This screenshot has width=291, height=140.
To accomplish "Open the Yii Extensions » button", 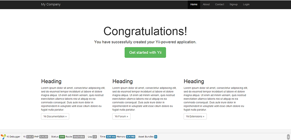I will click(x=195, y=116).
